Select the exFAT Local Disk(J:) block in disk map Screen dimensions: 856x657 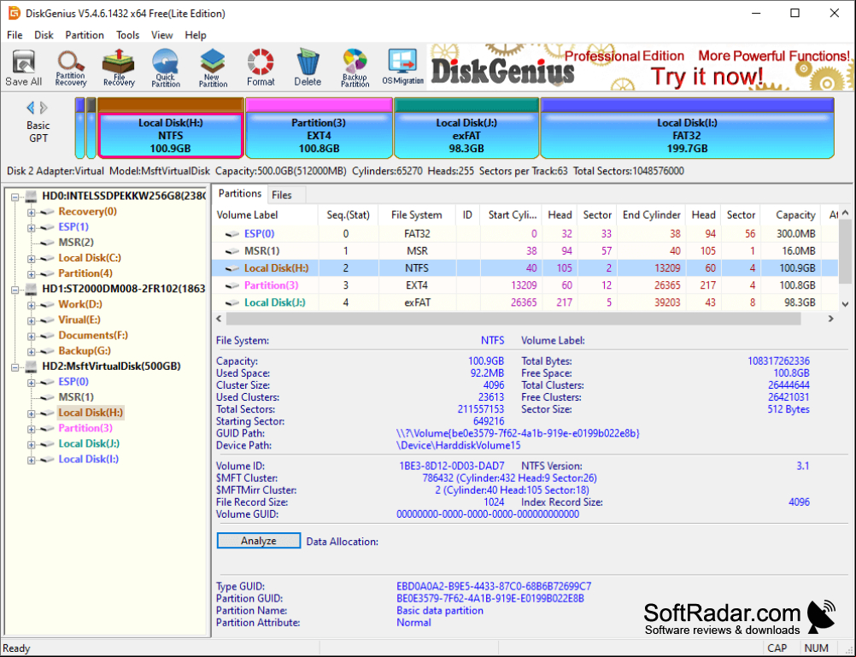point(466,129)
